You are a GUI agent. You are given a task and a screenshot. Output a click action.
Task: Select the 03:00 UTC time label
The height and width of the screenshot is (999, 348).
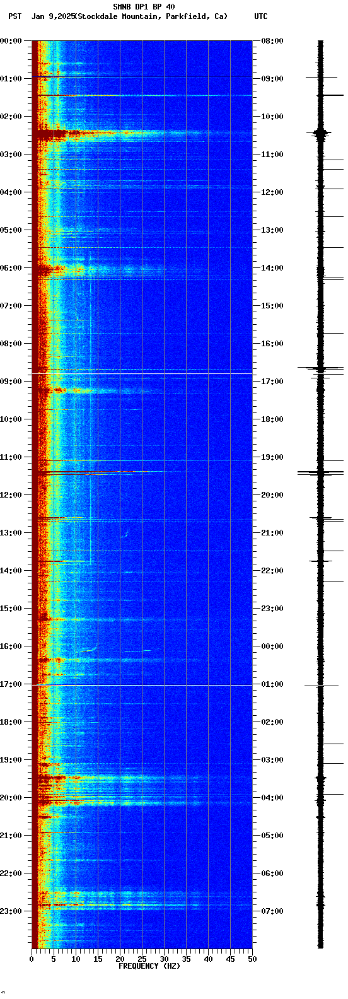point(272,760)
